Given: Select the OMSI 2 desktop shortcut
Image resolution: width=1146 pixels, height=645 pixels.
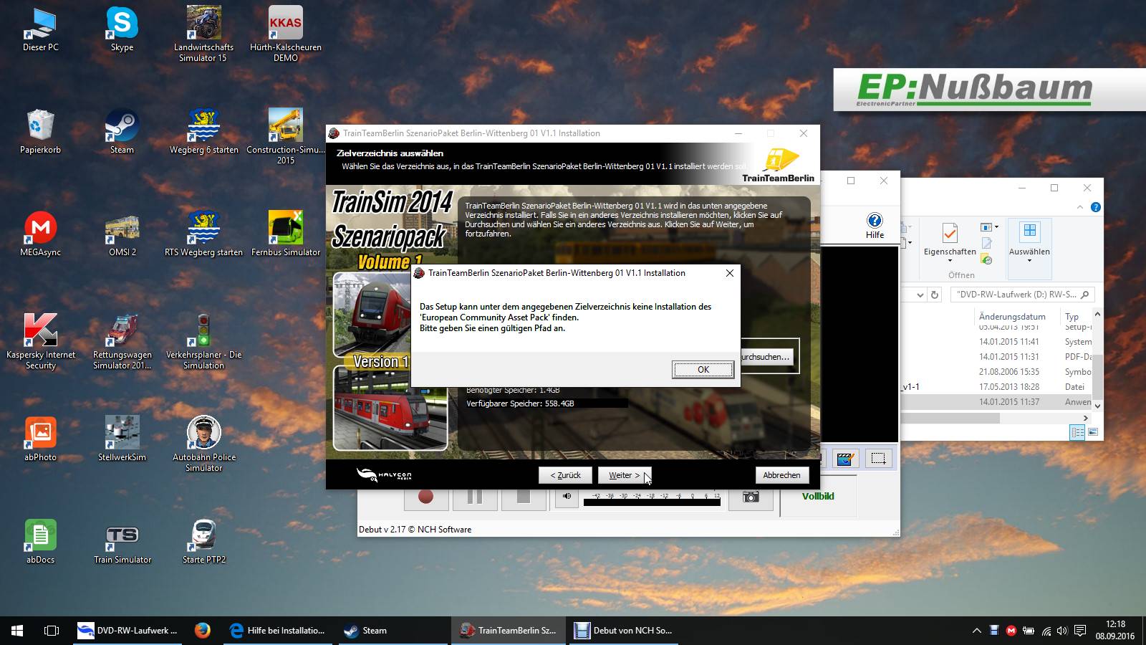Looking at the screenshot, I should 122,235.
